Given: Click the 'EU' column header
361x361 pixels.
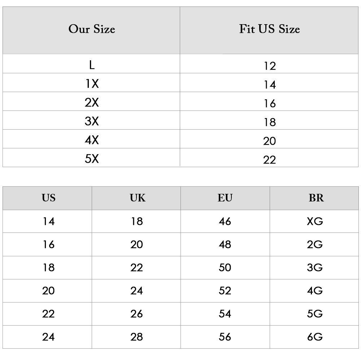Looking at the screenshot, I should click(x=225, y=198).
